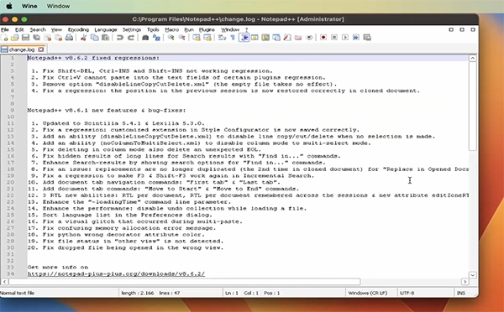Click the Copy toolbar icon

click(94, 38)
